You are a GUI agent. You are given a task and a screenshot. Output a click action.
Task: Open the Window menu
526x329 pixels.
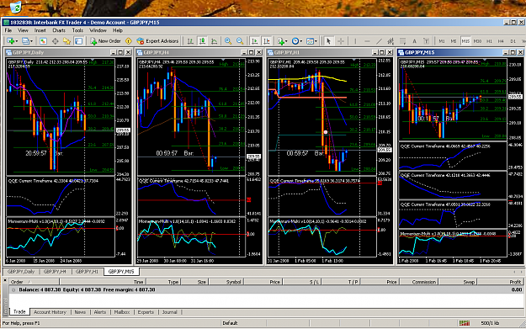click(98, 30)
